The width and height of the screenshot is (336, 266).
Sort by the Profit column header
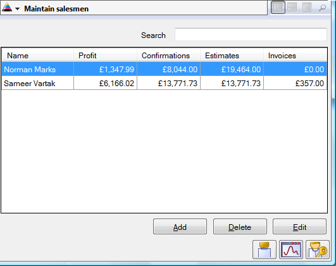point(105,55)
